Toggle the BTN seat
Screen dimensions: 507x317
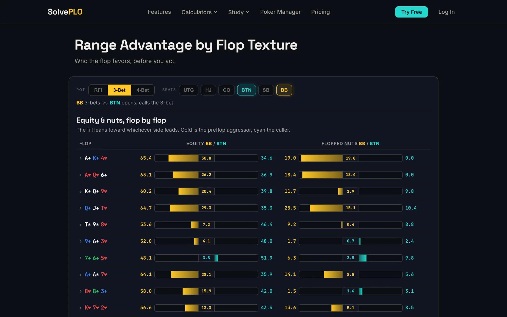tap(246, 90)
